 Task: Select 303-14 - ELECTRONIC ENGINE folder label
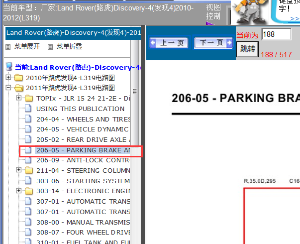83,191
